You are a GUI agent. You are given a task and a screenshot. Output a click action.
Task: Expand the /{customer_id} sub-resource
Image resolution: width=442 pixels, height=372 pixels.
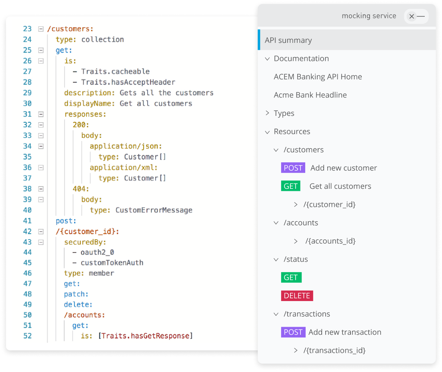[296, 204]
